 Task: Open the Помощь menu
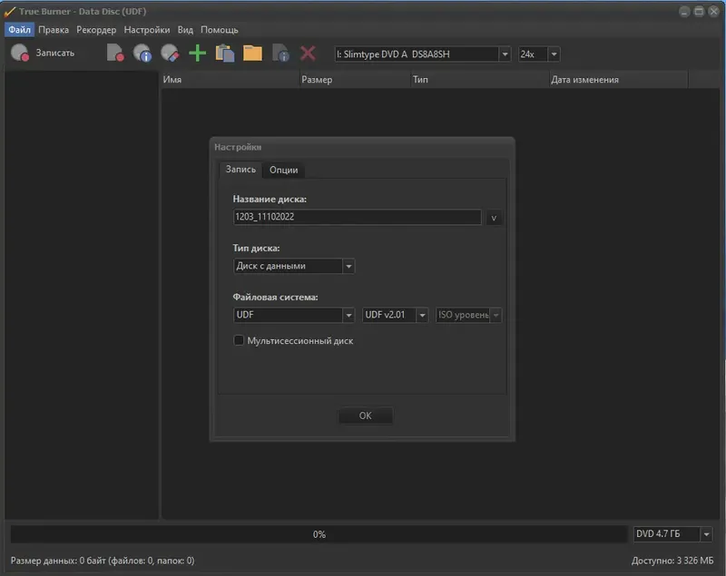pyautogui.click(x=220, y=30)
